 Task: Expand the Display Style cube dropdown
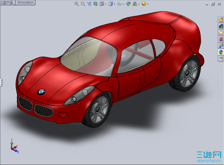pyautogui.click(x=115, y=4)
